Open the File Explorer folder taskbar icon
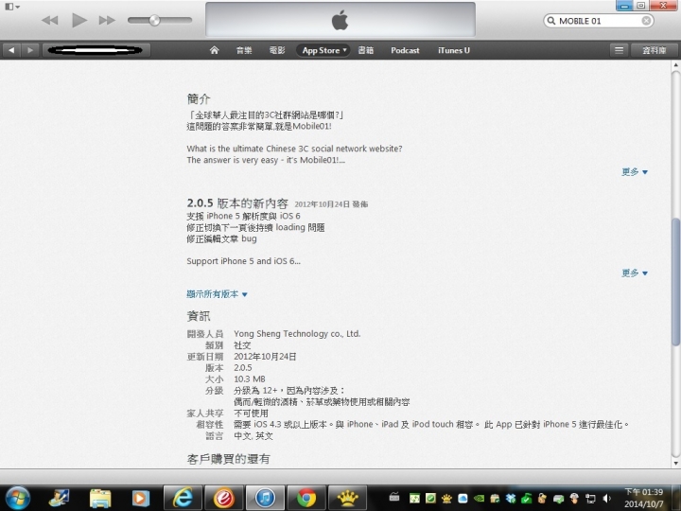681x511 pixels. point(100,499)
